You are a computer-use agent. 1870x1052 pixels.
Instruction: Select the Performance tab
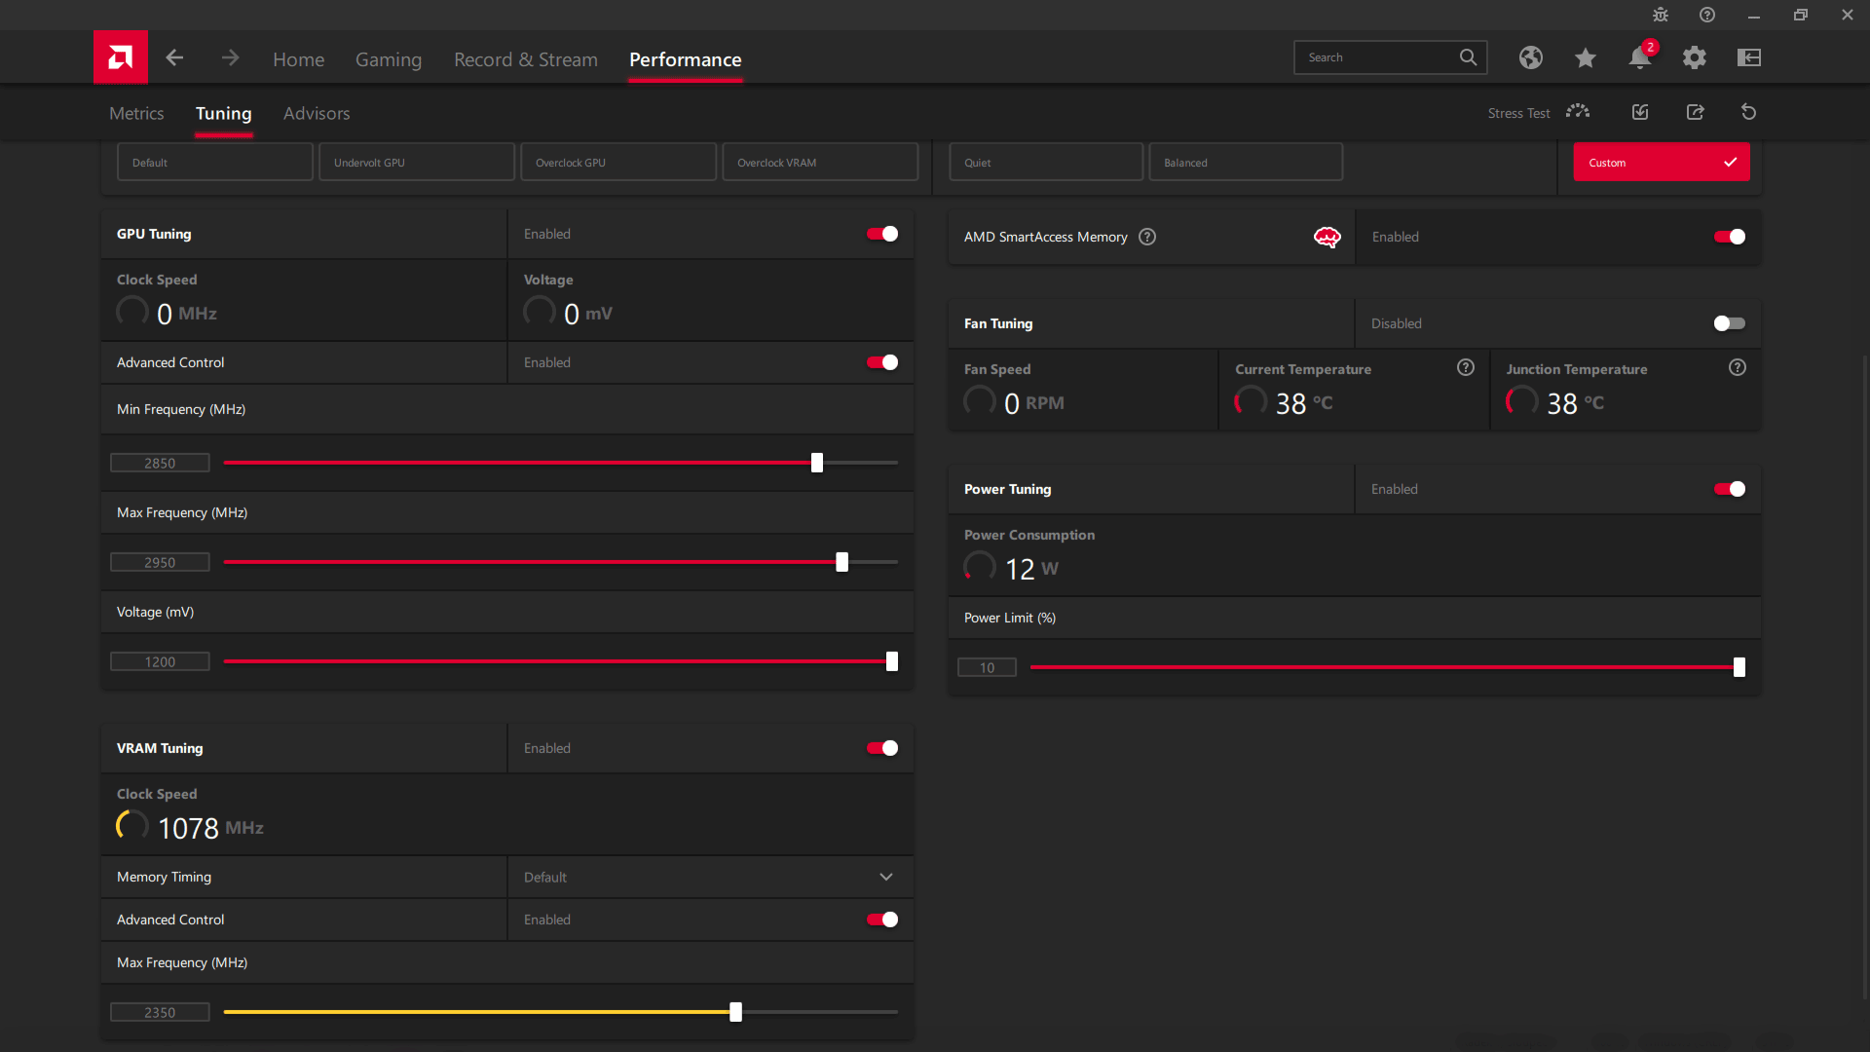pyautogui.click(x=686, y=59)
